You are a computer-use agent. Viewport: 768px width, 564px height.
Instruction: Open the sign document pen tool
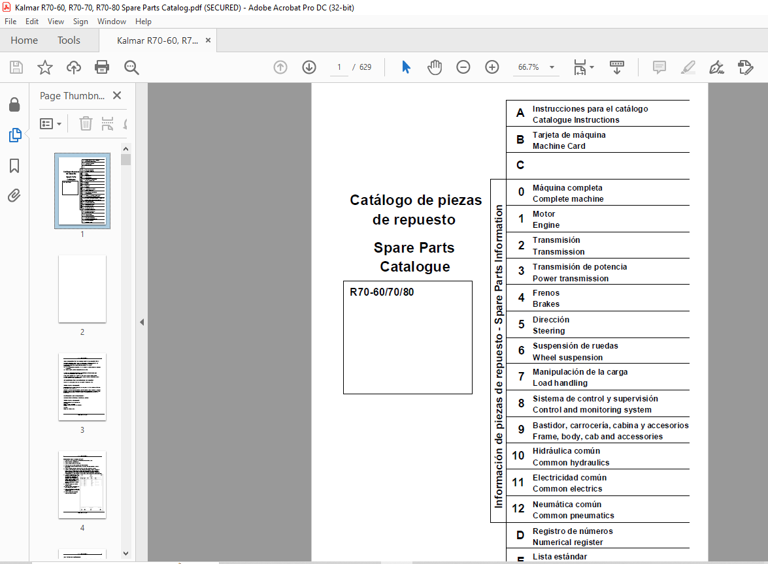pos(716,67)
